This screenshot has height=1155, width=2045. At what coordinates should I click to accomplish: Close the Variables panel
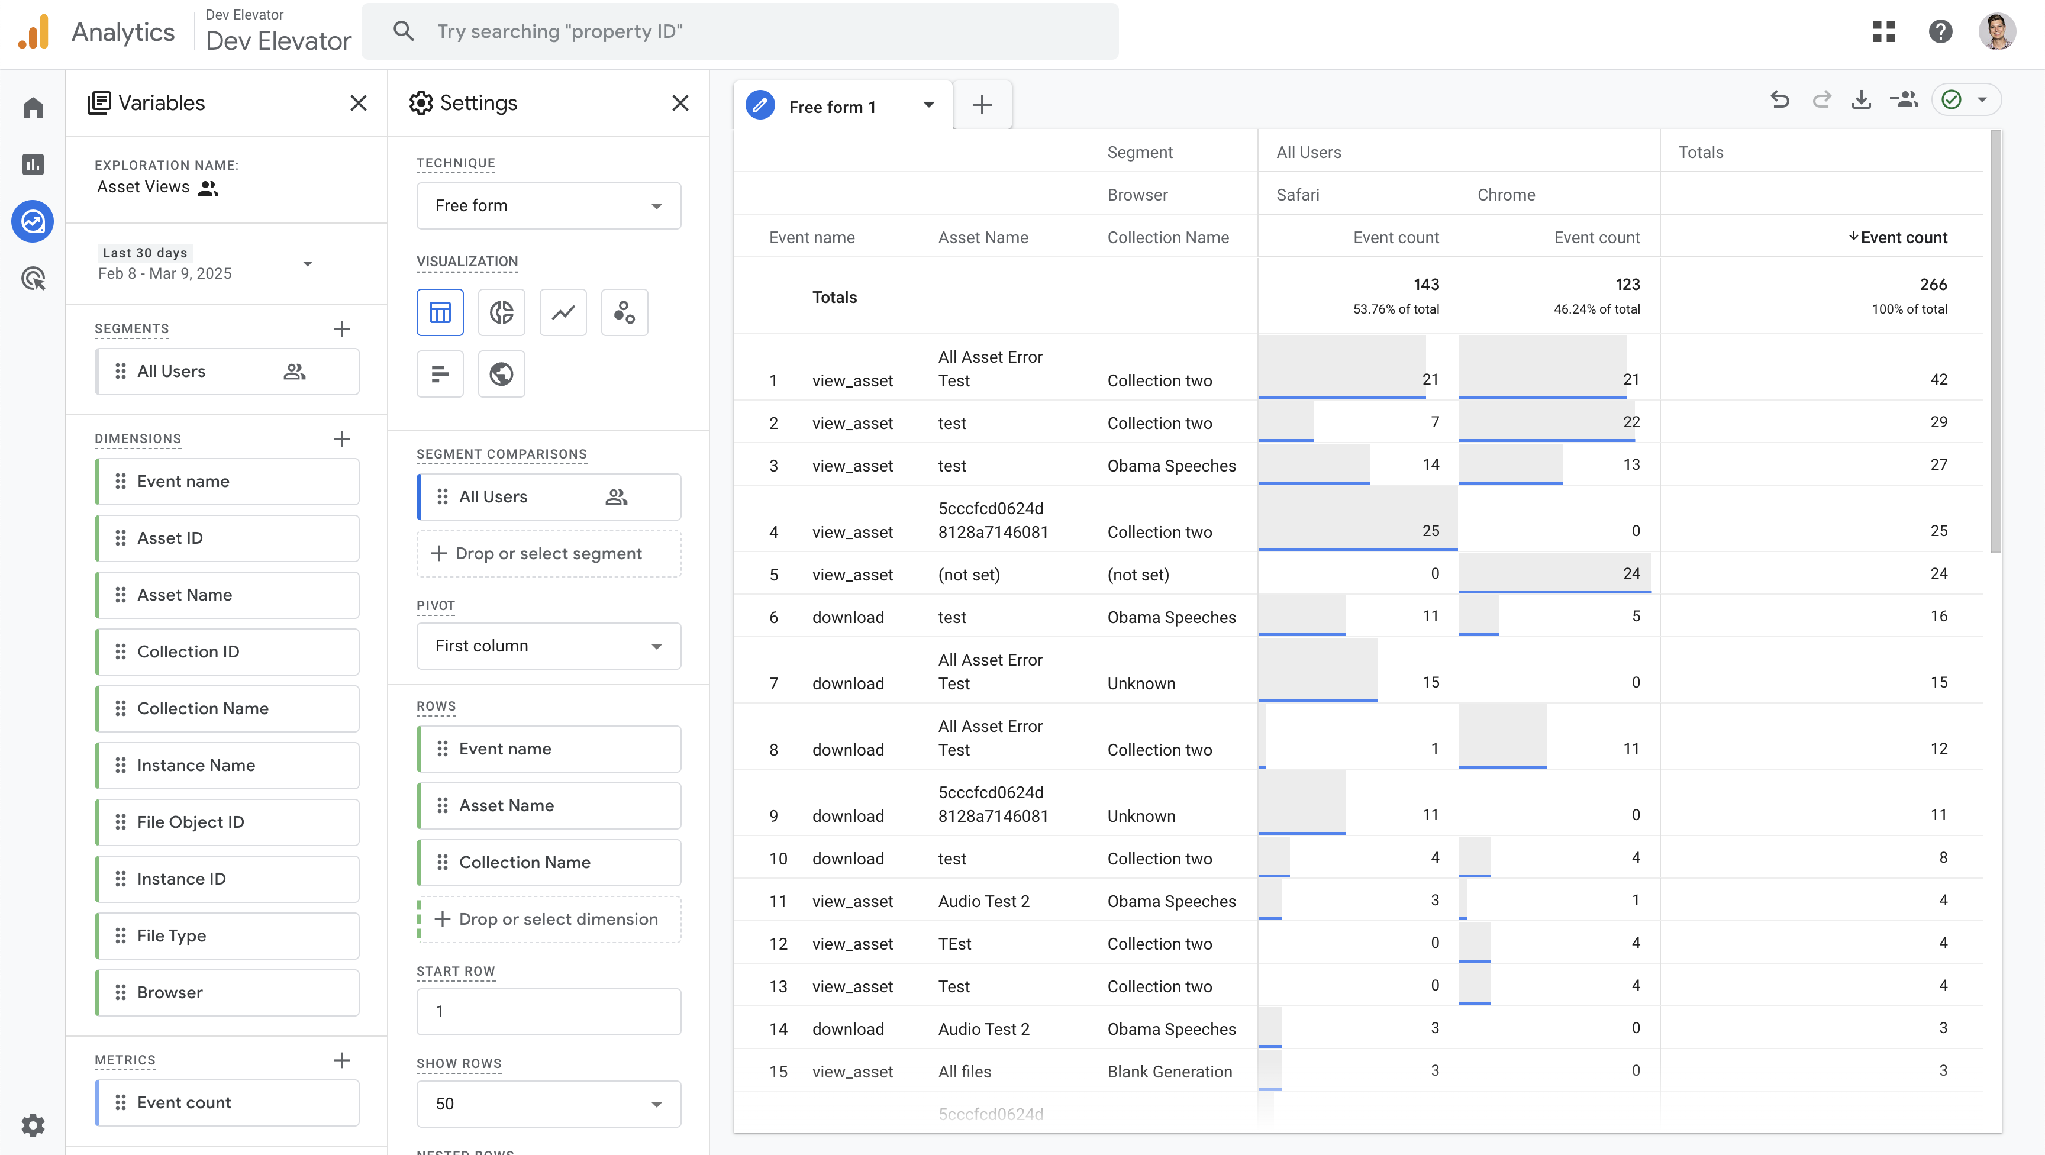358,103
